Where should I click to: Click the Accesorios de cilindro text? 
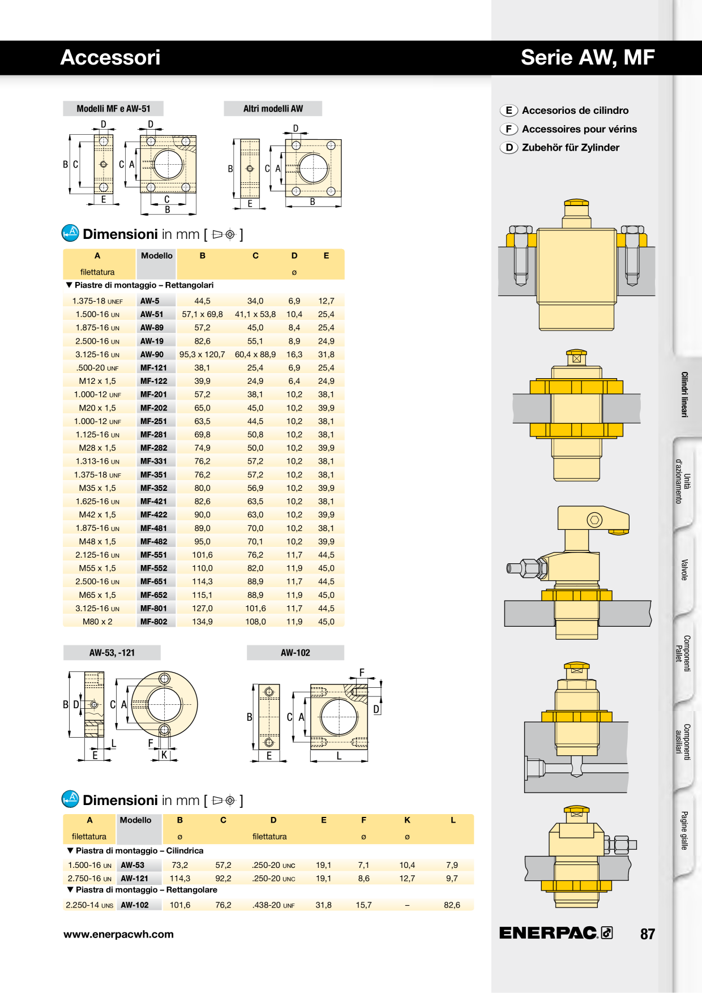[575, 110]
